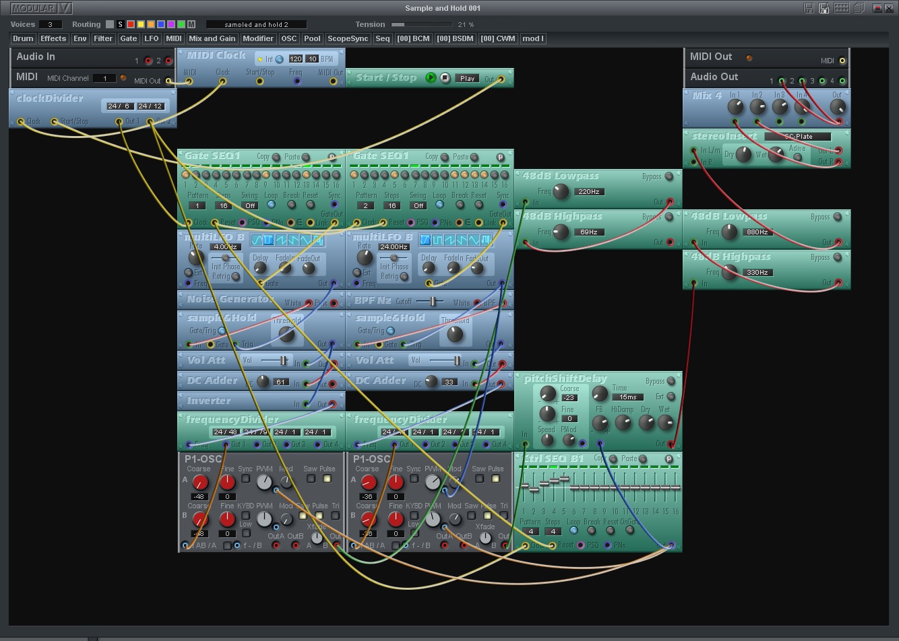The width and height of the screenshot is (899, 641).
Task: Open the [00] BCM module menu
Action: click(413, 38)
